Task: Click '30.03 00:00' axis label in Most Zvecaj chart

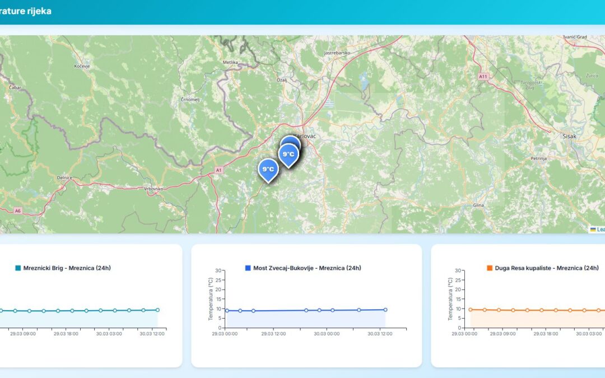Action: coord(327,334)
